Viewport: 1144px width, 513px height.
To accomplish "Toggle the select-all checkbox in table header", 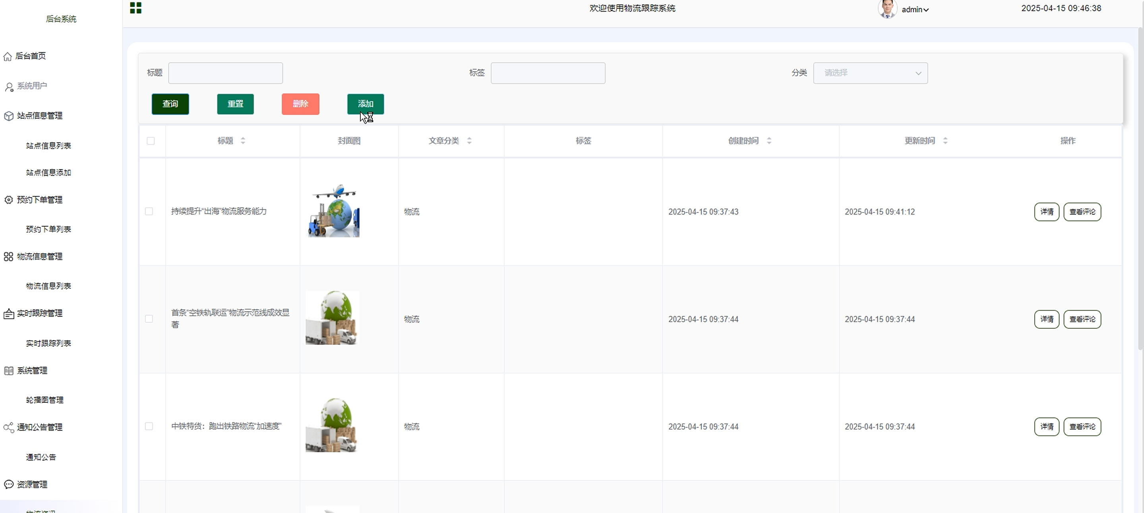I will click(151, 141).
